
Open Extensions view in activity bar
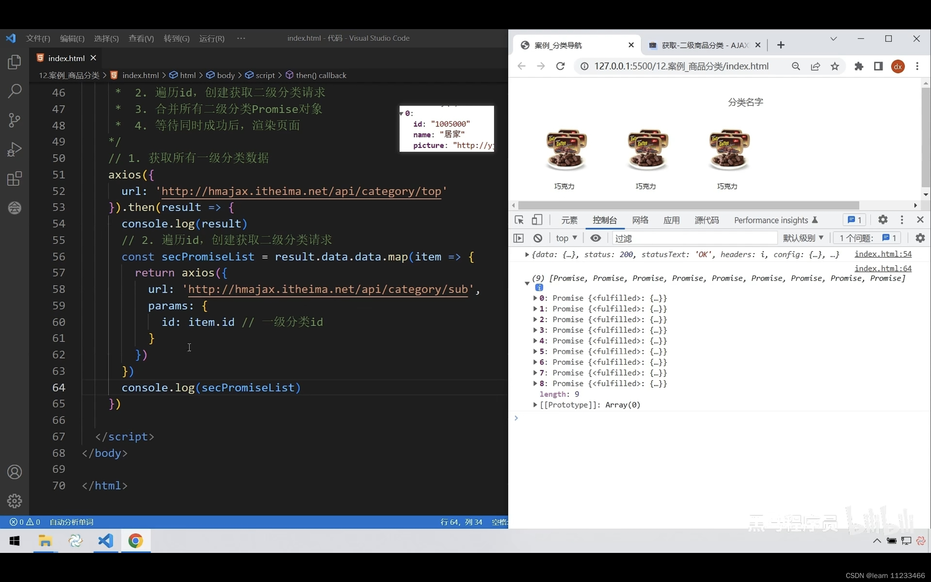tap(15, 179)
